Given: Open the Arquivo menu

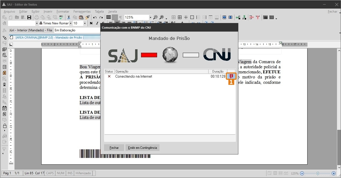Looking at the screenshot, I should 9,12.
